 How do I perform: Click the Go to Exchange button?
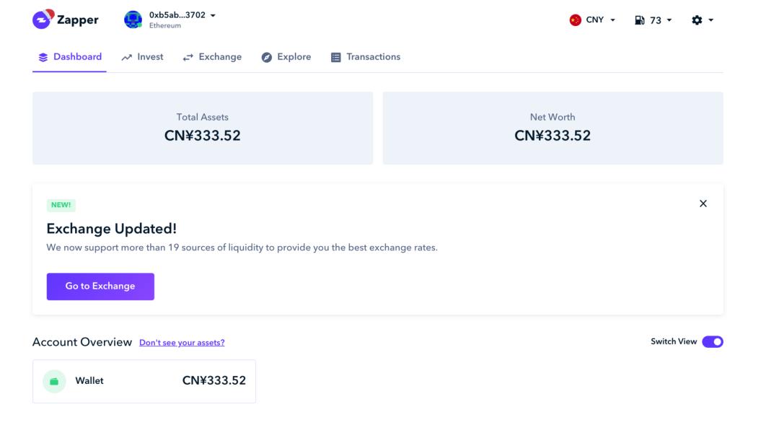100,287
